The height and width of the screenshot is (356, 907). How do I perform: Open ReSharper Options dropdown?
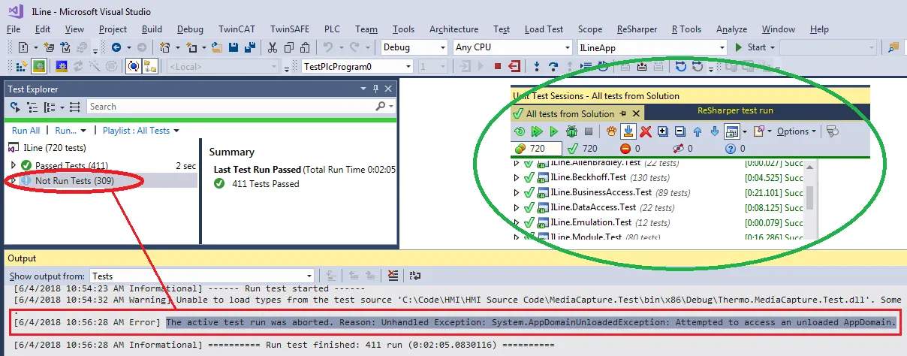pyautogui.click(x=797, y=131)
